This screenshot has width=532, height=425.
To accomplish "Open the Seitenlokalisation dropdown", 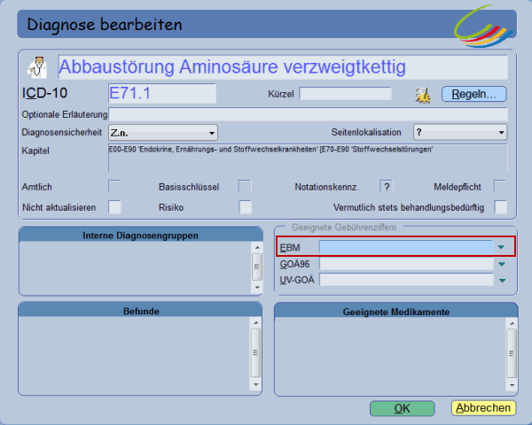I will point(460,132).
